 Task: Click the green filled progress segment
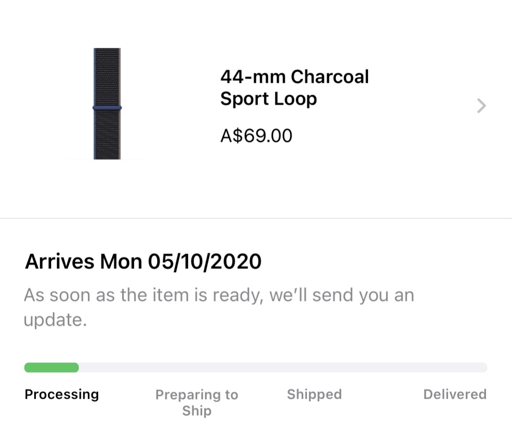(52, 368)
